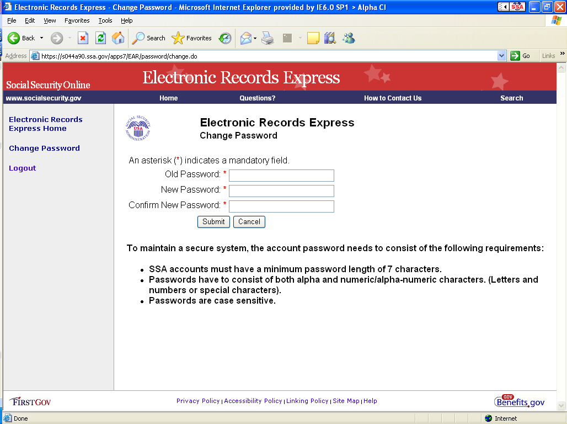The width and height of the screenshot is (567, 424).
Task: Go to Electronic Records Express Home sidebar link
Action: (46, 124)
